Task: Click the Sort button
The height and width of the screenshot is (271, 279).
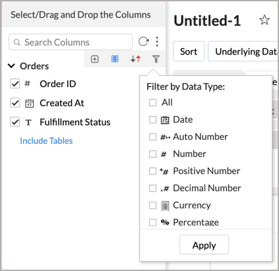Action: point(189,51)
